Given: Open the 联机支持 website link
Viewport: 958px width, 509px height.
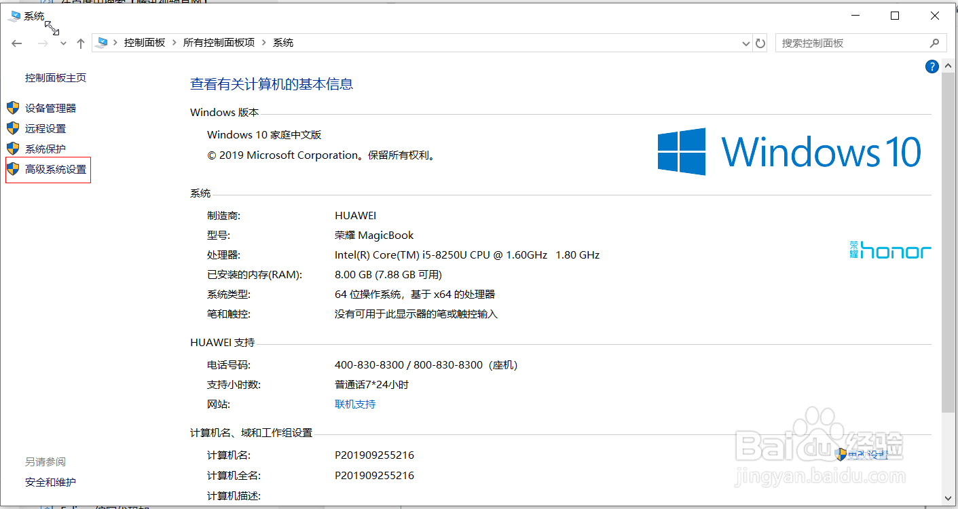Looking at the screenshot, I should pyautogui.click(x=355, y=404).
